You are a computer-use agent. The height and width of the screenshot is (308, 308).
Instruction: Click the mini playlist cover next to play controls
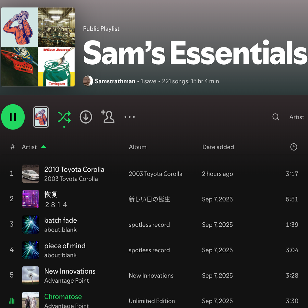41,117
